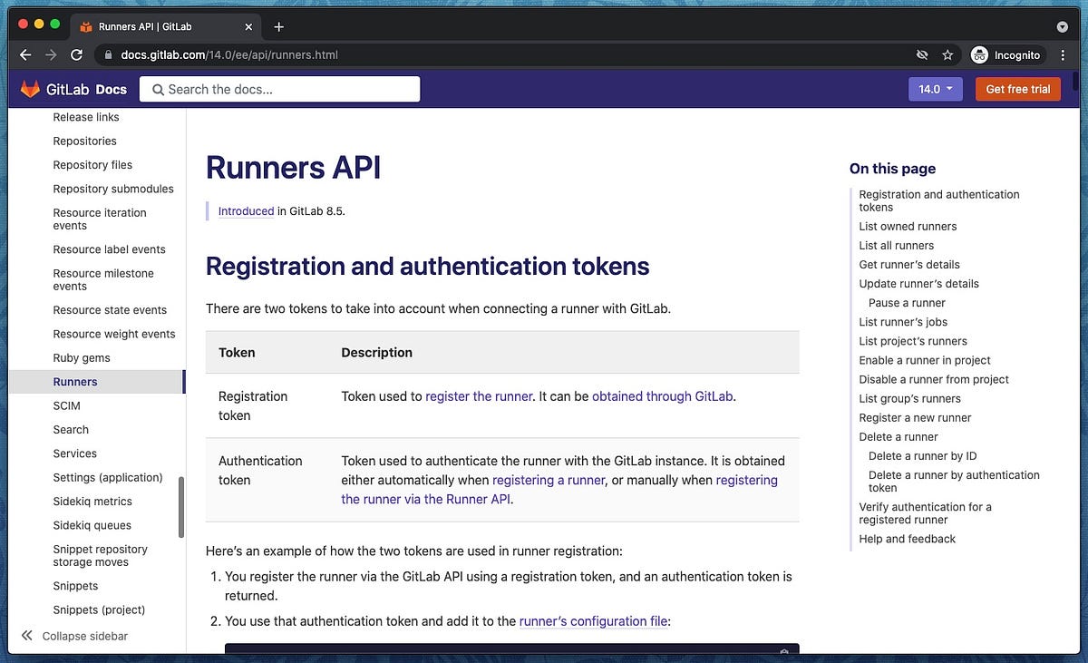This screenshot has width=1088, height=663.
Task: Open Search in sidebar
Action: (x=71, y=430)
